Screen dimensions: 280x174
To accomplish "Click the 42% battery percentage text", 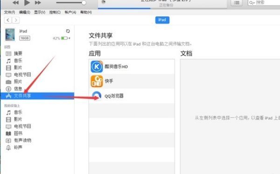I will 56,38.
